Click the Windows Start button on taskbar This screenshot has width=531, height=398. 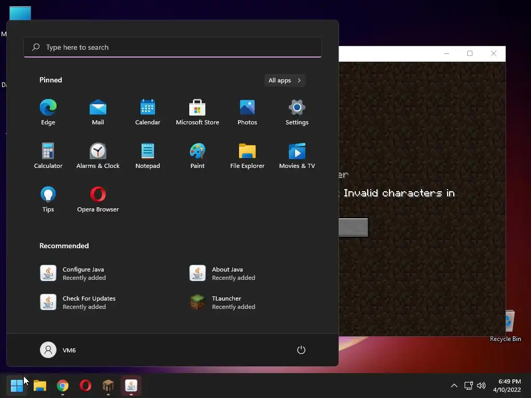17,385
